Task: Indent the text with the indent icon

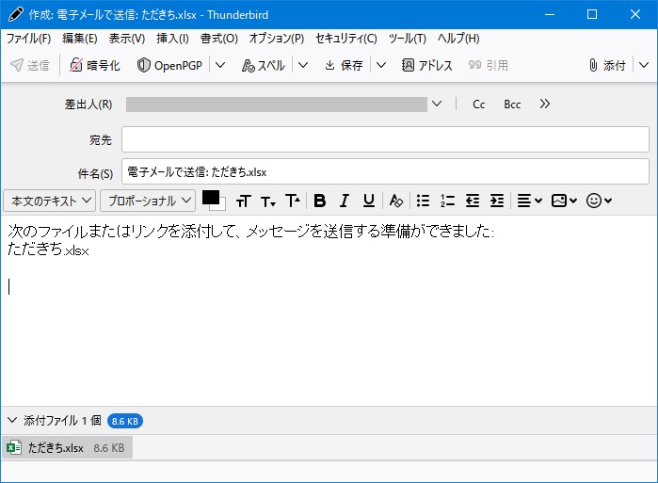Action: [497, 201]
